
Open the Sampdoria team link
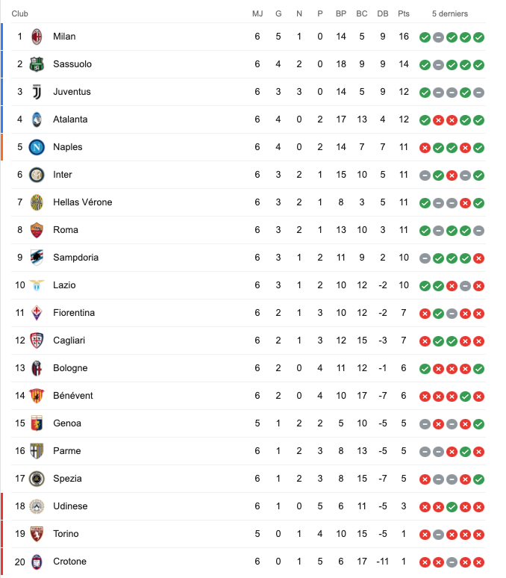click(75, 258)
